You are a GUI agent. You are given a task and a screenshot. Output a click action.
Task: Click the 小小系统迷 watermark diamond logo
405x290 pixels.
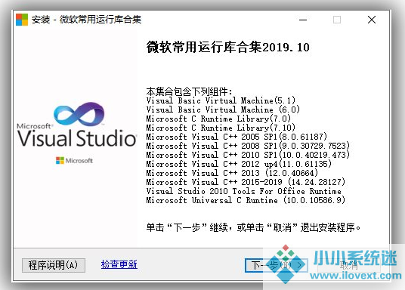point(285,264)
